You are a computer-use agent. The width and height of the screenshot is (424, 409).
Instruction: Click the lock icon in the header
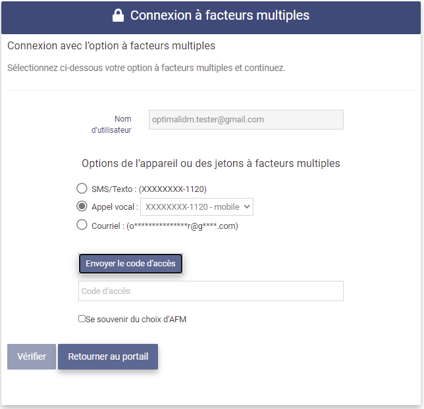pyautogui.click(x=118, y=15)
